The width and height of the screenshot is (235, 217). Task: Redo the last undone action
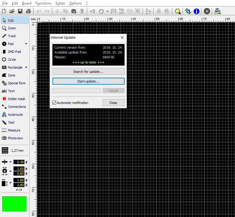point(47,11)
